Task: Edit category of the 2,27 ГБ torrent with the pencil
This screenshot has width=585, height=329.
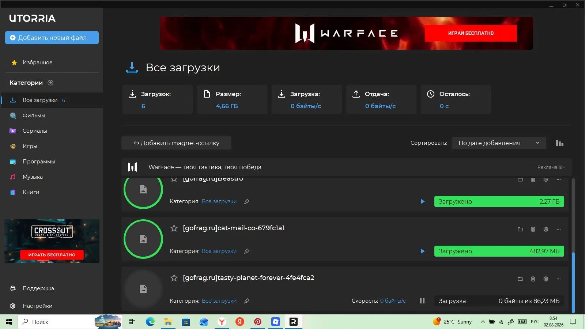Action: [247, 201]
